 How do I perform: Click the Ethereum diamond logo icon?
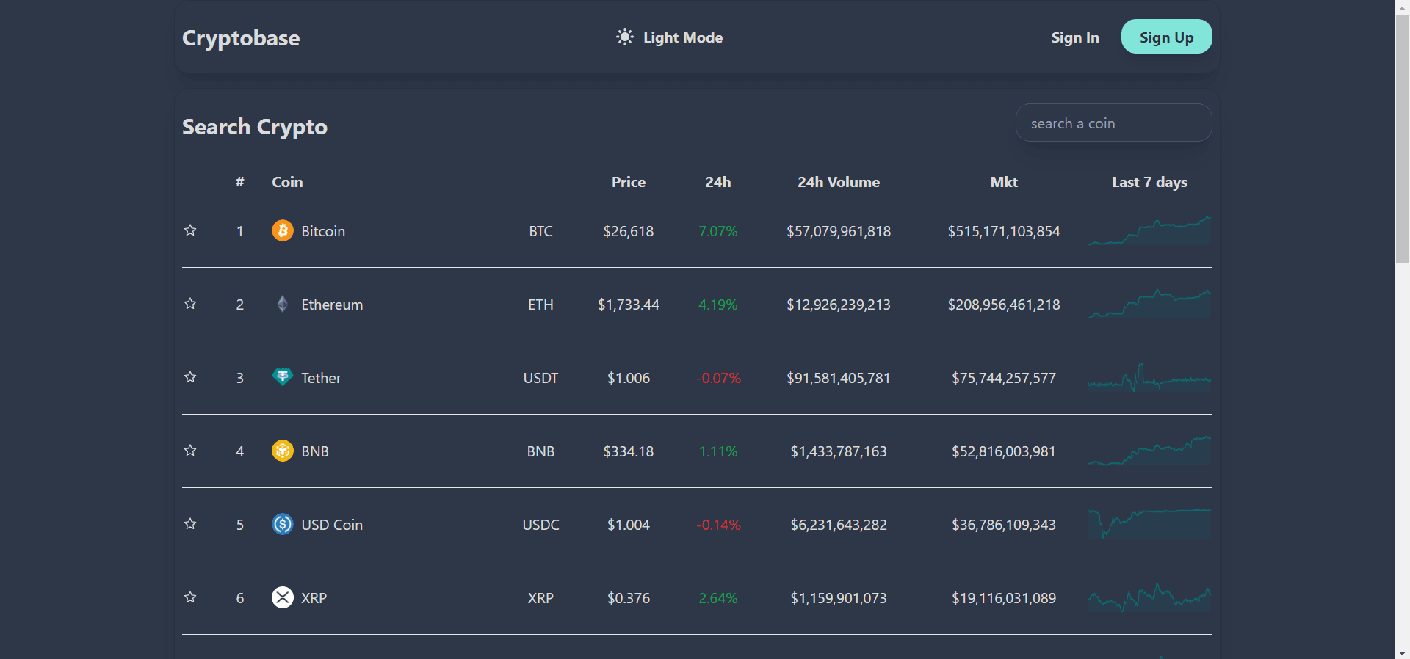[x=283, y=304]
